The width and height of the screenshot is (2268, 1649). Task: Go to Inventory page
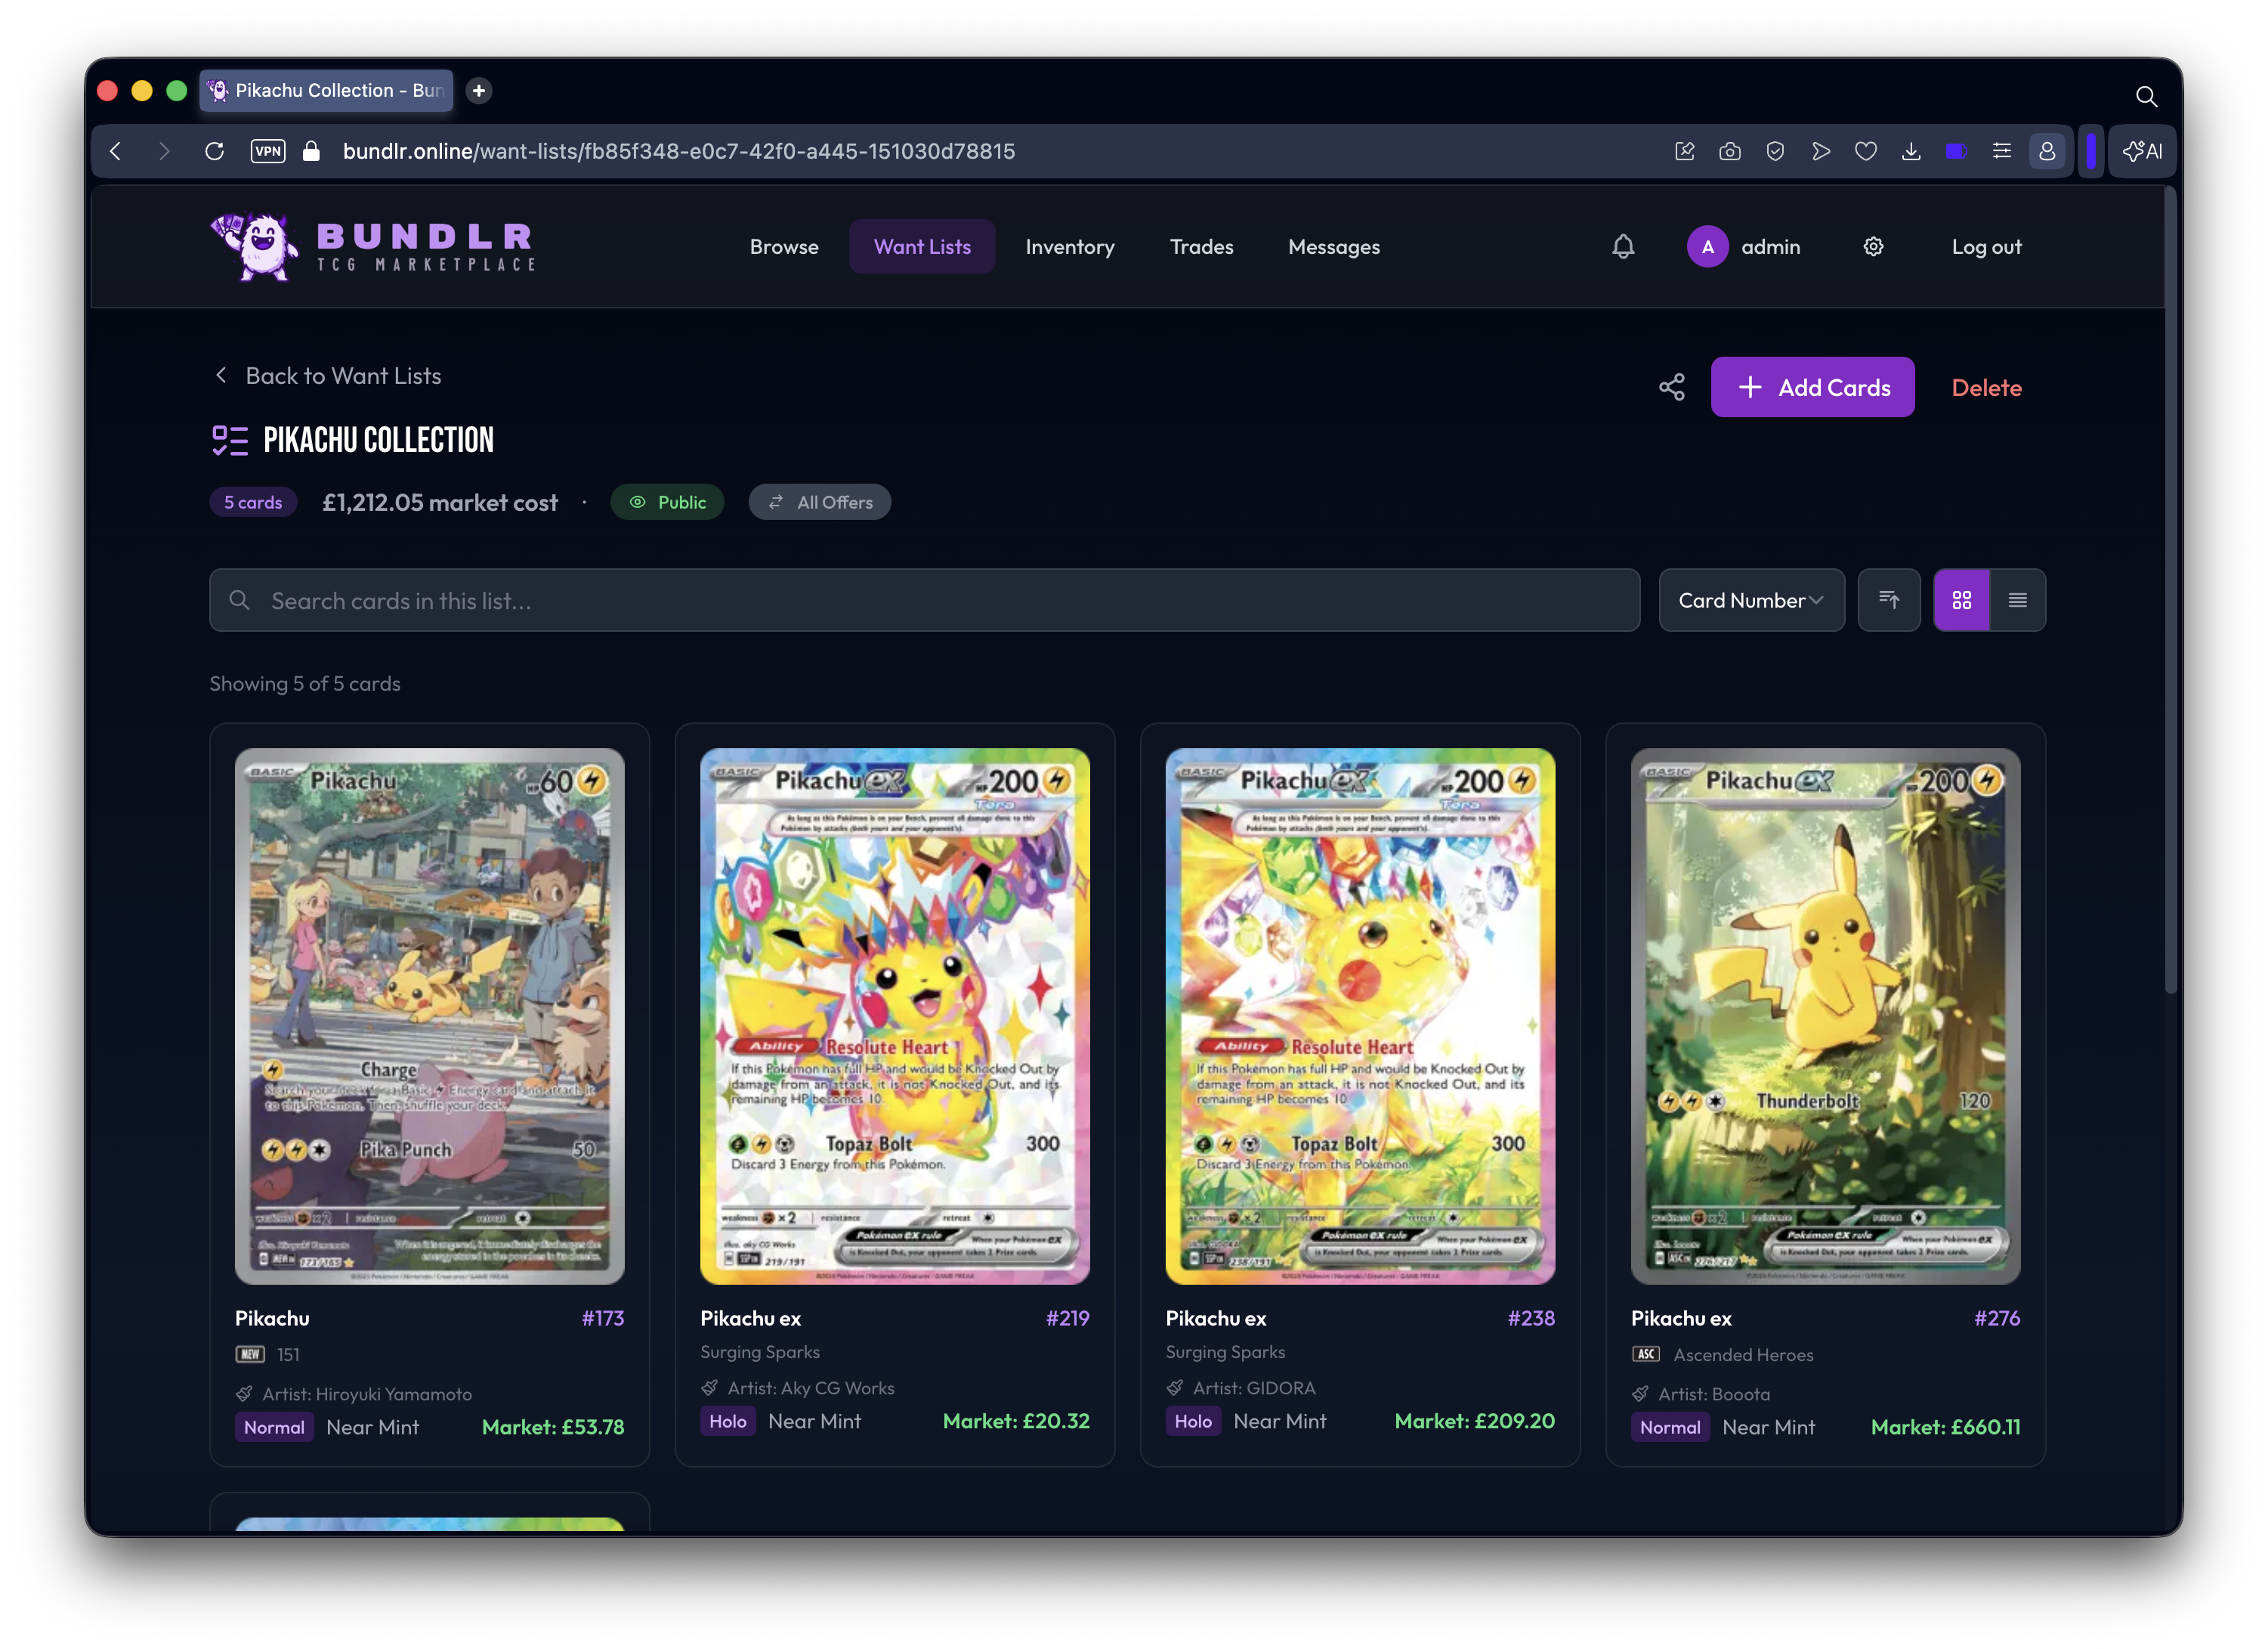click(1070, 247)
